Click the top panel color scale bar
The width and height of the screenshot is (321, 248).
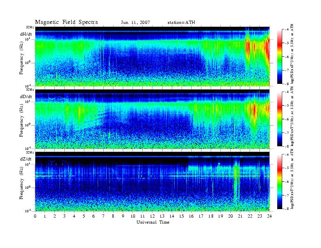[x=280, y=57]
